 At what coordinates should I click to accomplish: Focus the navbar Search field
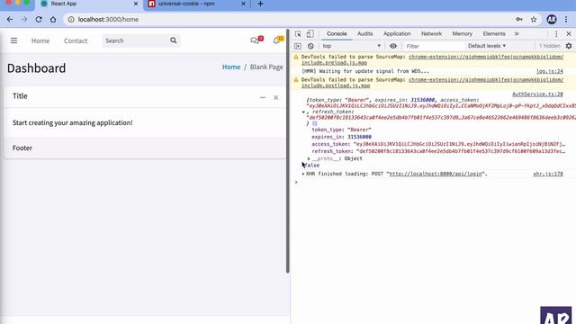135,40
